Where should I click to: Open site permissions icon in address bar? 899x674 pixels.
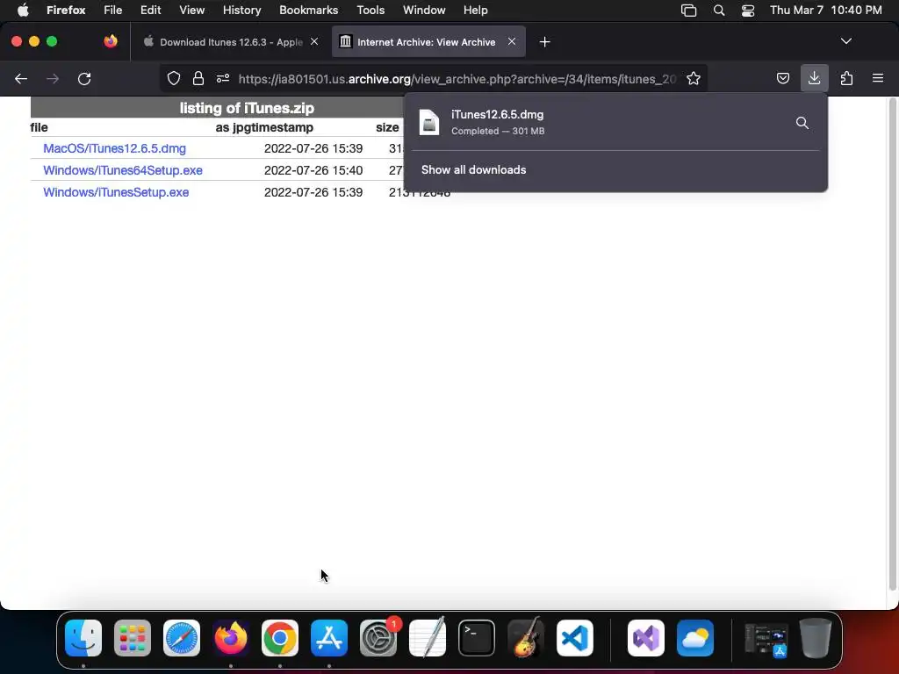click(x=223, y=78)
